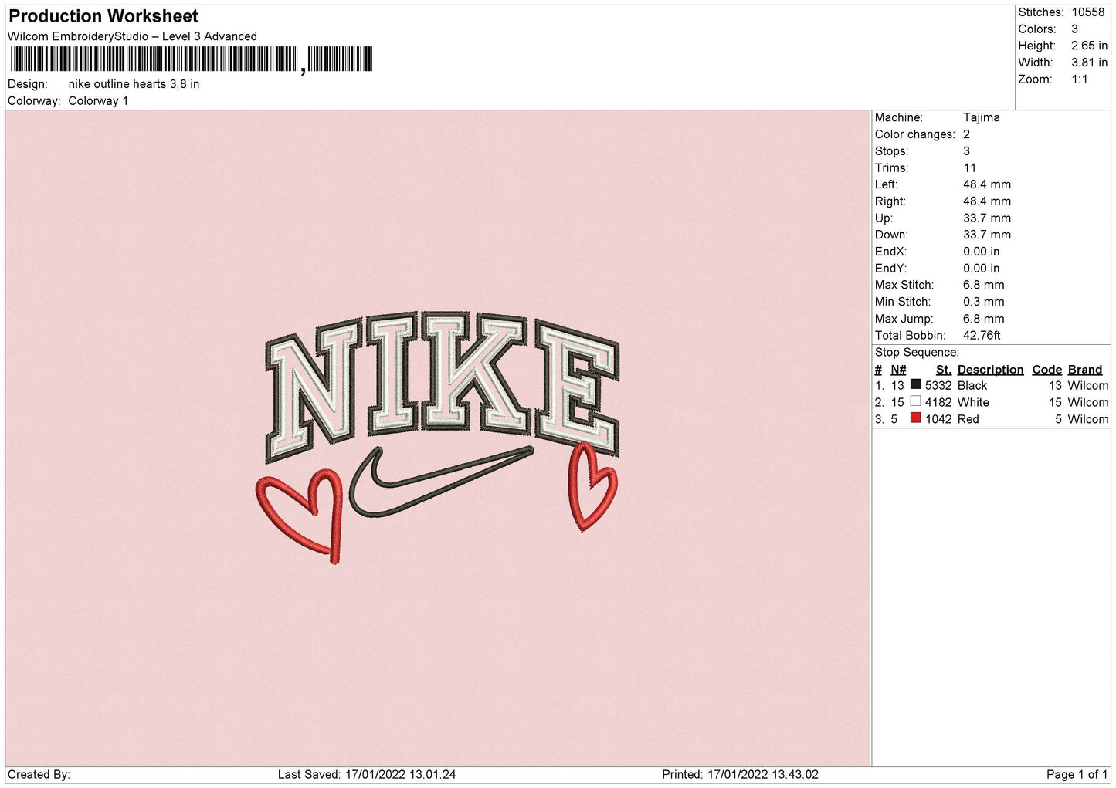The image size is (1116, 788).
Task: Click the Left value 48.4 mm
Action: [986, 184]
